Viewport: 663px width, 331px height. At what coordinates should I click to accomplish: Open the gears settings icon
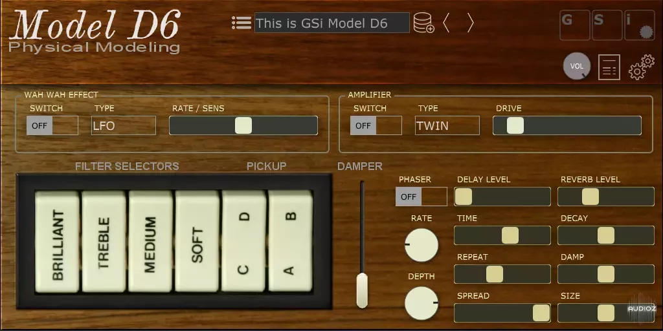click(x=642, y=67)
